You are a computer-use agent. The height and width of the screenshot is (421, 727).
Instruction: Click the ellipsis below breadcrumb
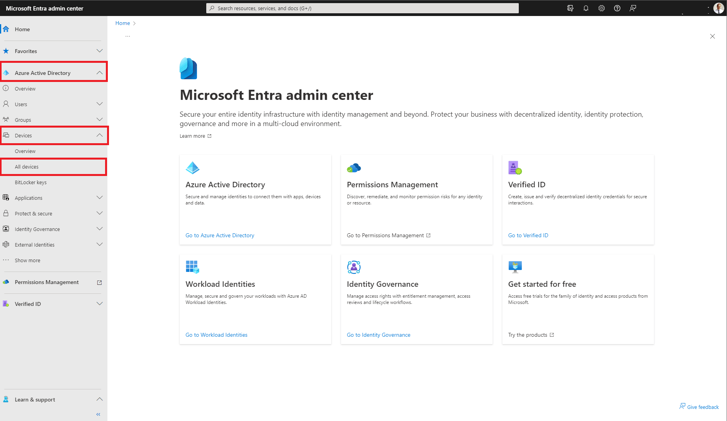click(x=128, y=36)
